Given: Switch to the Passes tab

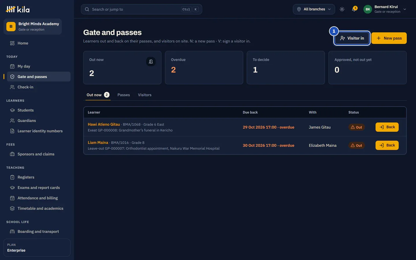Looking at the screenshot, I should (124, 95).
